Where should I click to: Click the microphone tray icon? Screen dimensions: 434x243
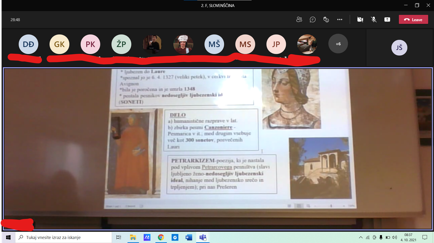(x=381, y=237)
